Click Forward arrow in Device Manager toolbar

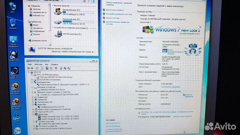32,68
